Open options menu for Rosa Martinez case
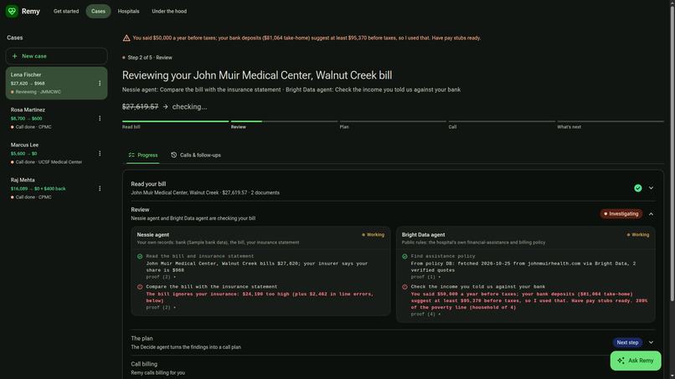This screenshot has height=379, width=675. [100, 118]
